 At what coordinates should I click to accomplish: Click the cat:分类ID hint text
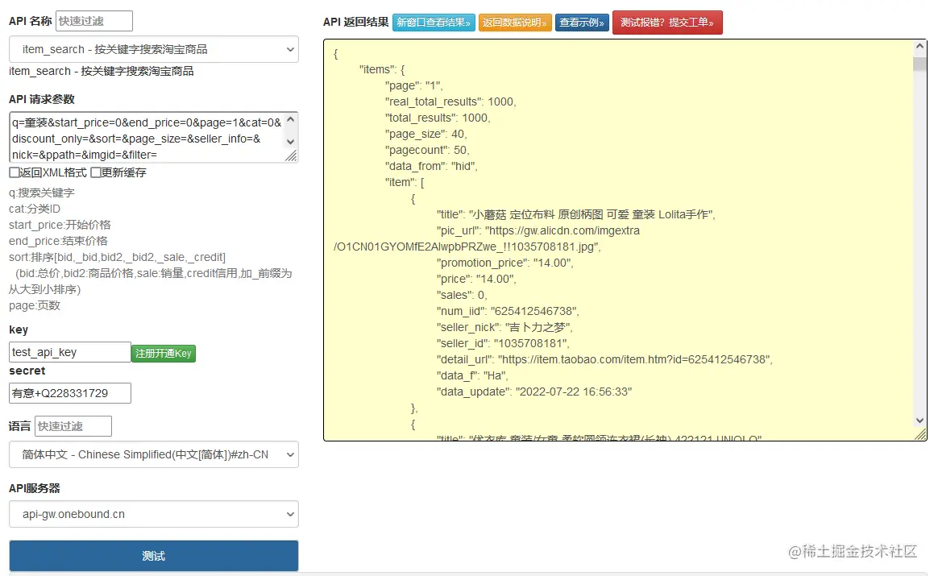[35, 209]
